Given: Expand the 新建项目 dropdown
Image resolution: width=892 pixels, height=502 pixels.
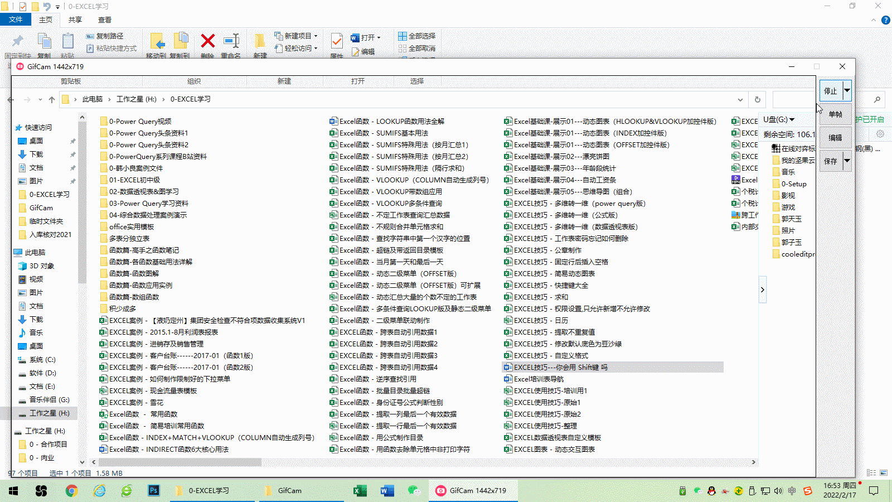Looking at the screenshot, I should point(316,36).
